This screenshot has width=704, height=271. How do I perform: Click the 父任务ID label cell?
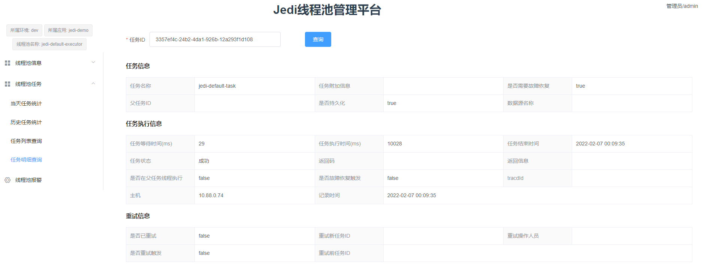click(160, 103)
